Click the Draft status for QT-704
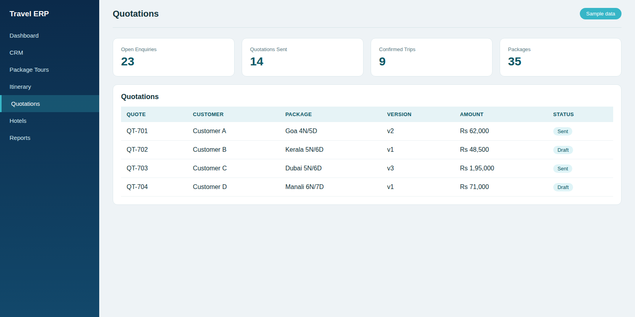The image size is (635, 317). (563, 187)
